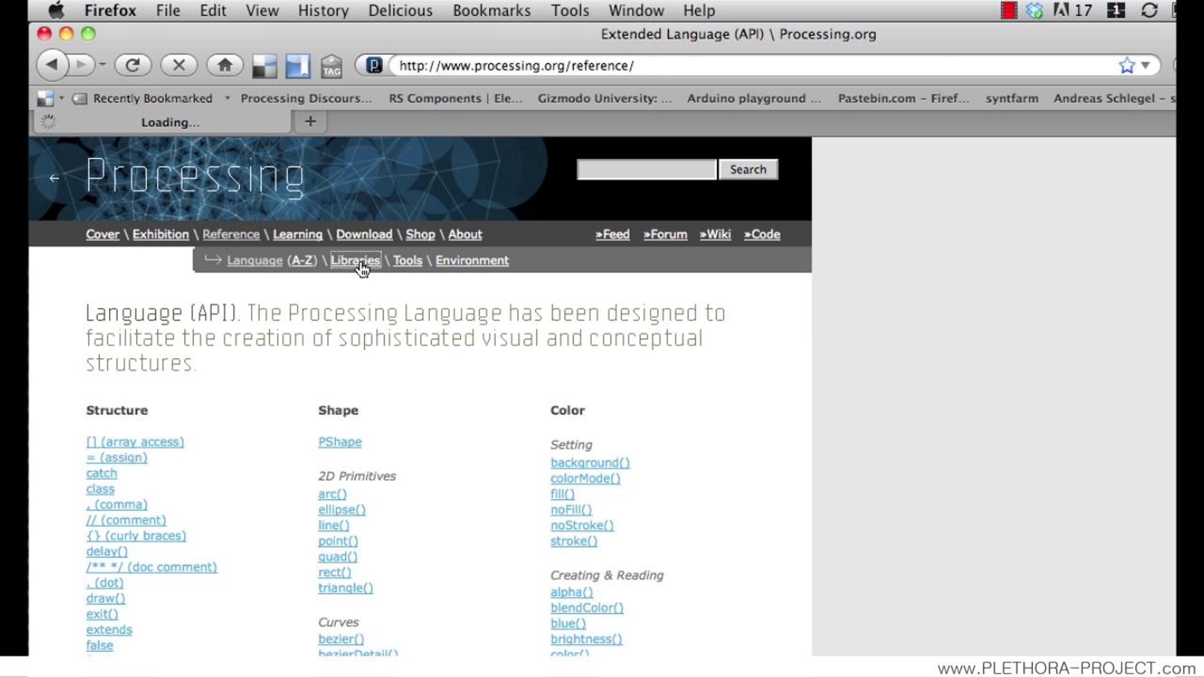Go to Home page icon
The image size is (1204, 677).
[x=225, y=65]
